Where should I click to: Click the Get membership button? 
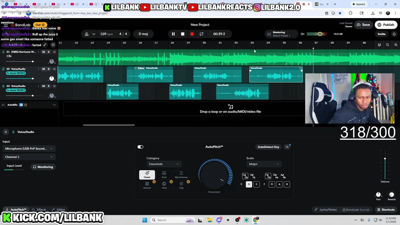(40, 25)
